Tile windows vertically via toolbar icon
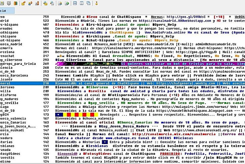Screen dimensions: 245x164 point(82,3)
